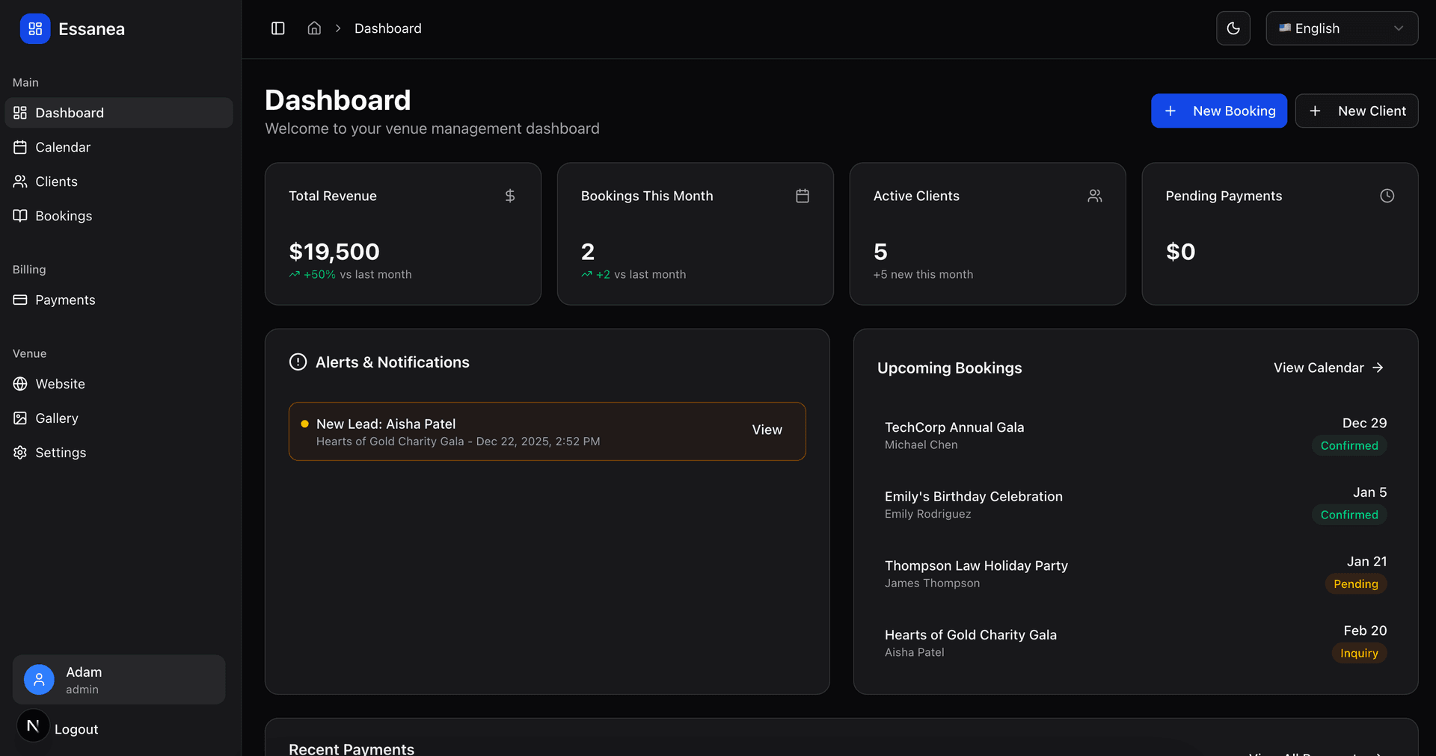
Task: Toggle the sidebar panel button
Action: click(277, 28)
